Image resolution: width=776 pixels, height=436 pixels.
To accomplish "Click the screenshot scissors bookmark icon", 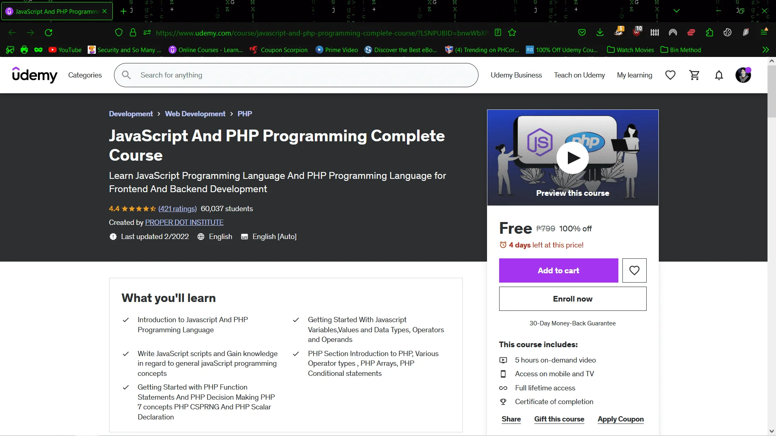I will pyautogui.click(x=10, y=50).
